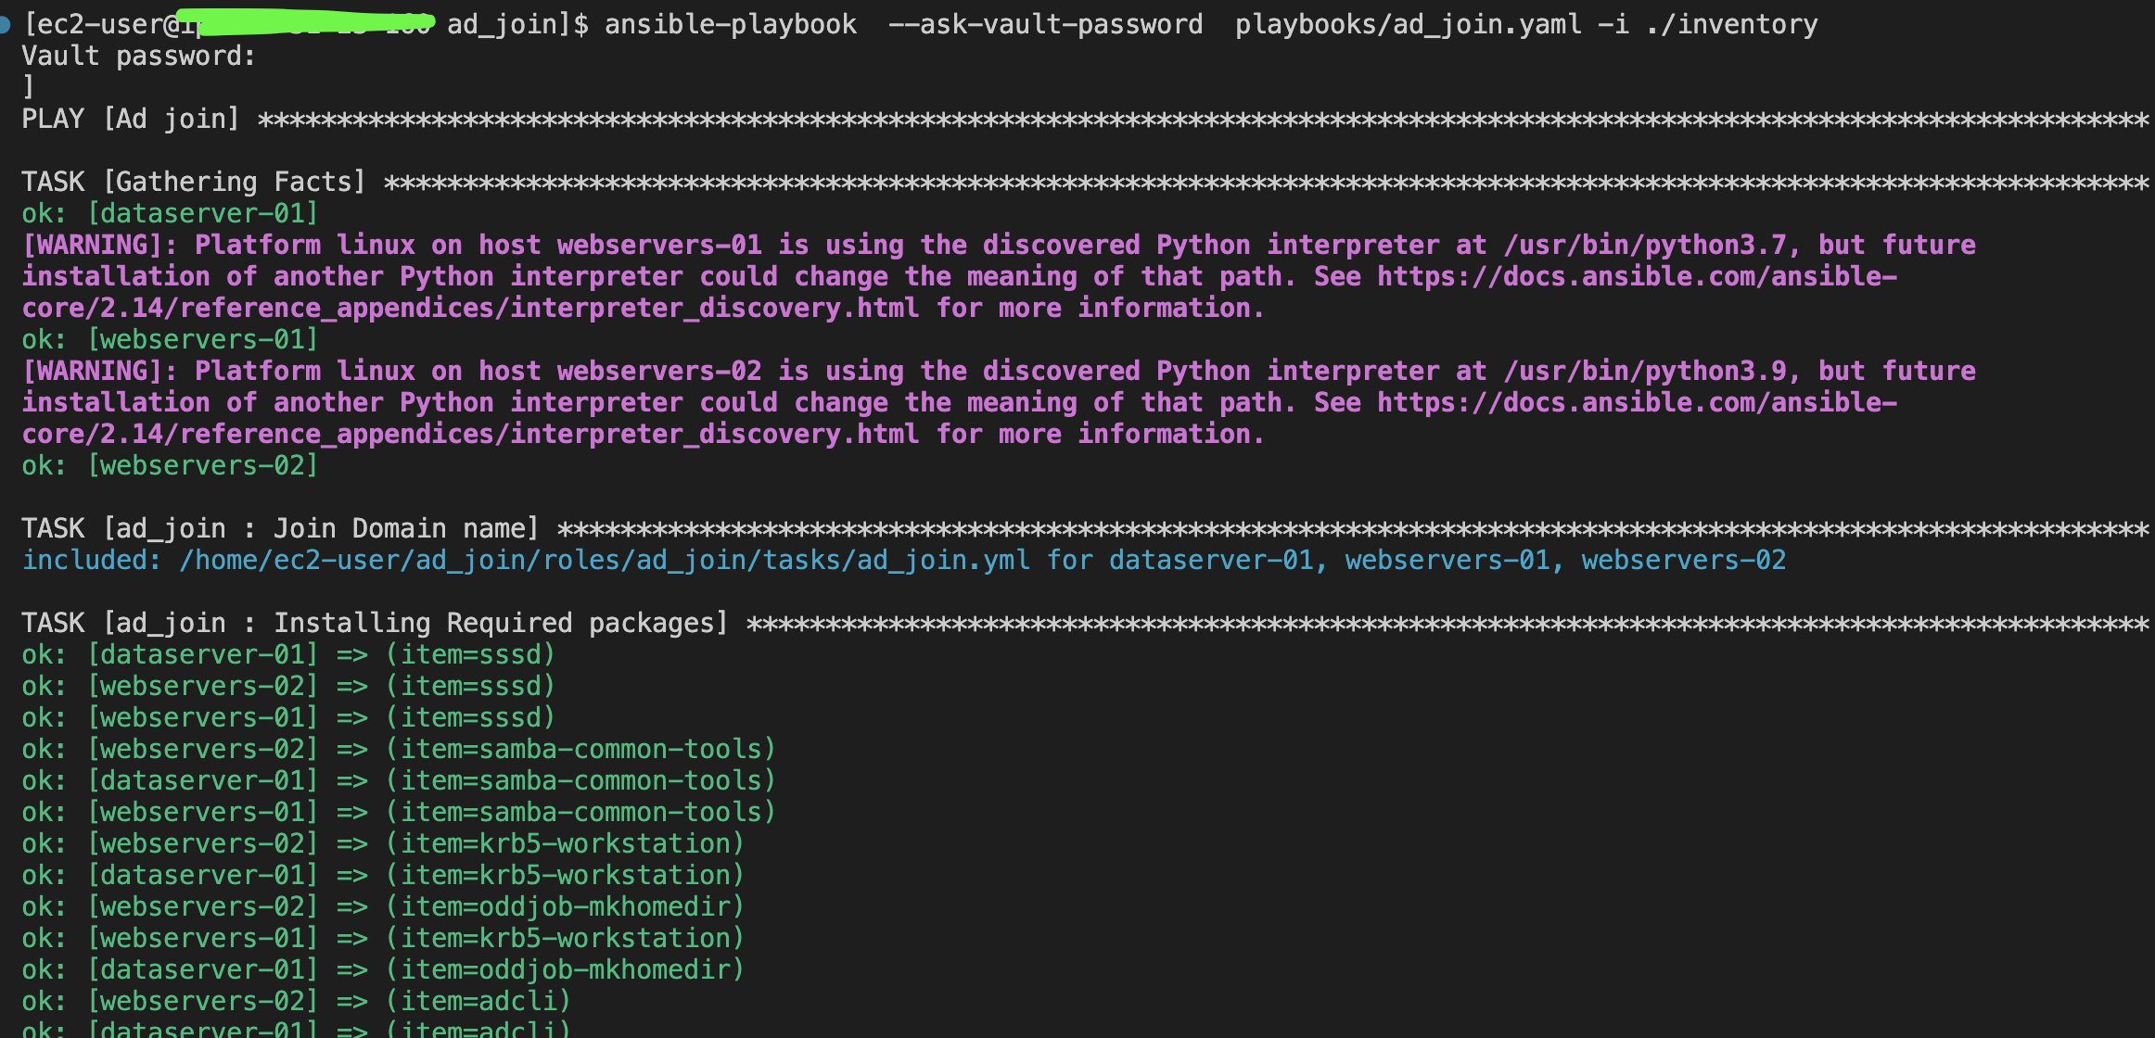Click ok: [webservers-01] under Gathering Facts
Image resolution: width=2155 pixels, height=1038 pixels.
pyautogui.click(x=170, y=339)
